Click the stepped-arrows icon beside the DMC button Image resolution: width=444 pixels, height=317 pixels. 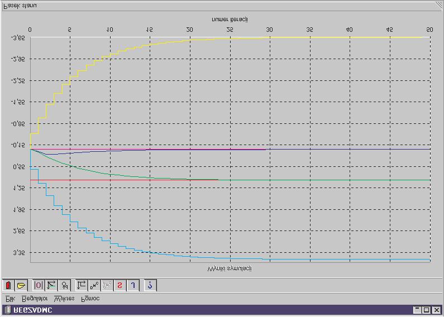82,285
